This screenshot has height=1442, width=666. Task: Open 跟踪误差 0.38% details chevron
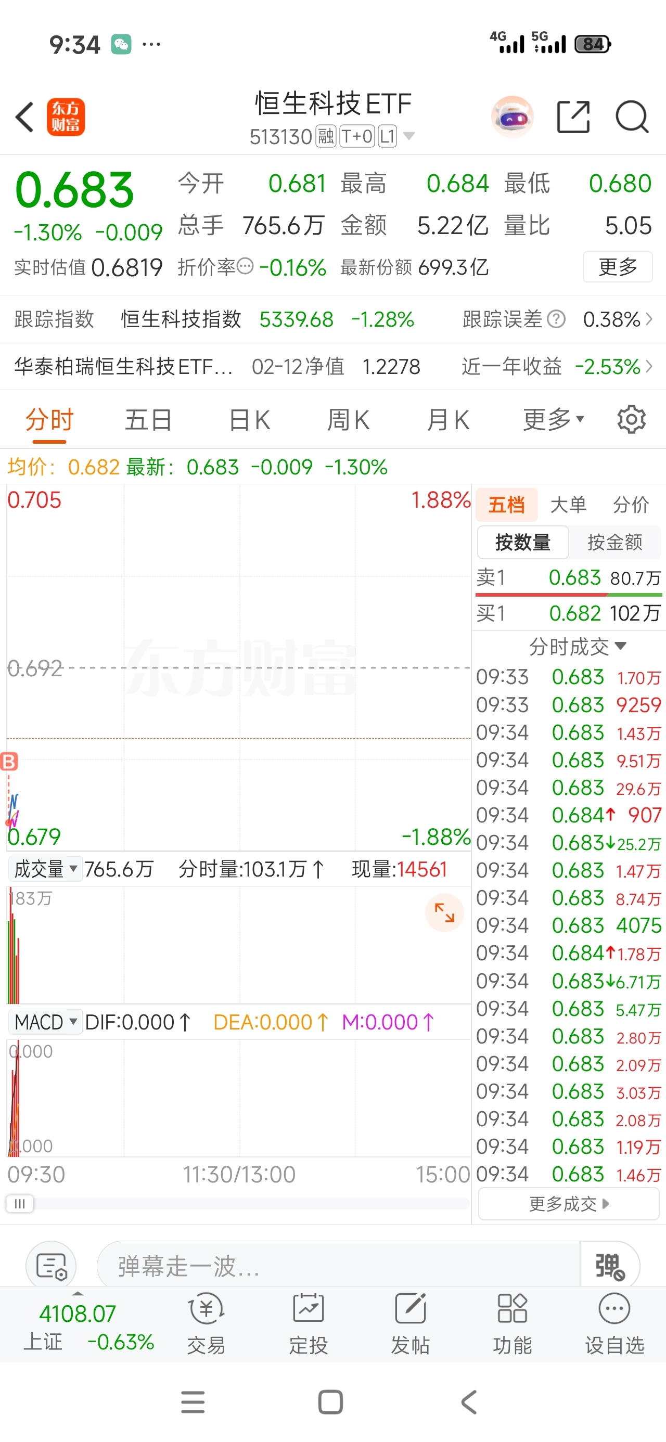click(x=649, y=319)
